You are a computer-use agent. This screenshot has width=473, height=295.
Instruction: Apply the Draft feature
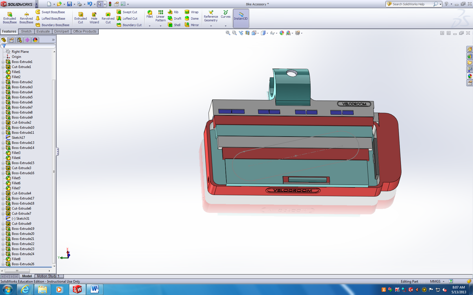(x=175, y=19)
